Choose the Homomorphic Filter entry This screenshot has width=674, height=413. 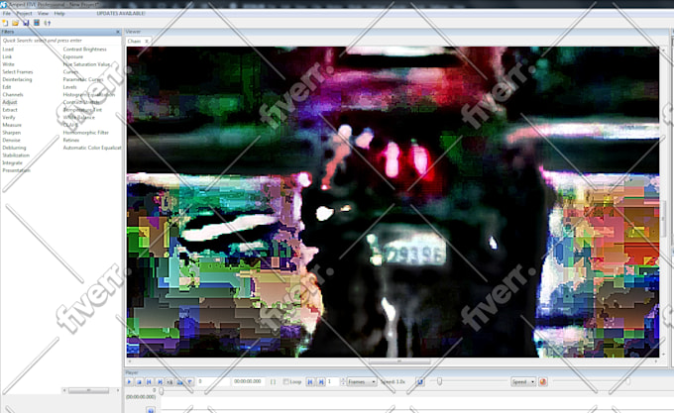(86, 133)
